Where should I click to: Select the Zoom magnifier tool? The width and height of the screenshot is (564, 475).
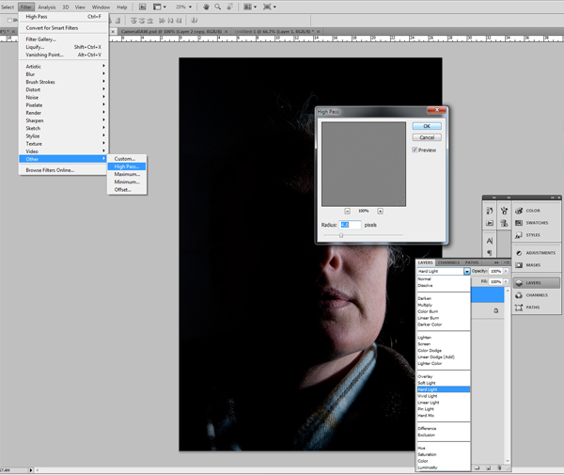tap(218, 7)
